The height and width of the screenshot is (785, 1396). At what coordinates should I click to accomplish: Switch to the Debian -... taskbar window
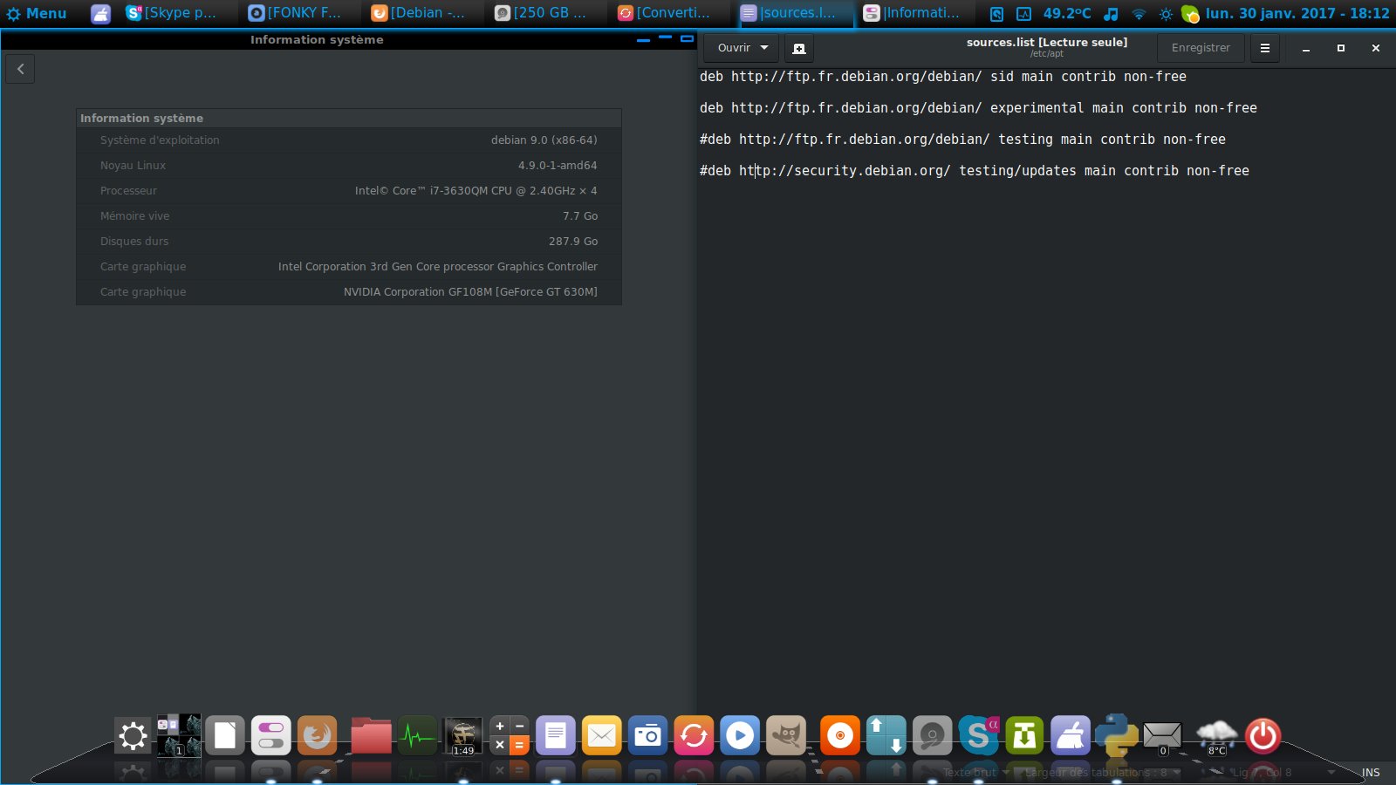click(x=418, y=13)
